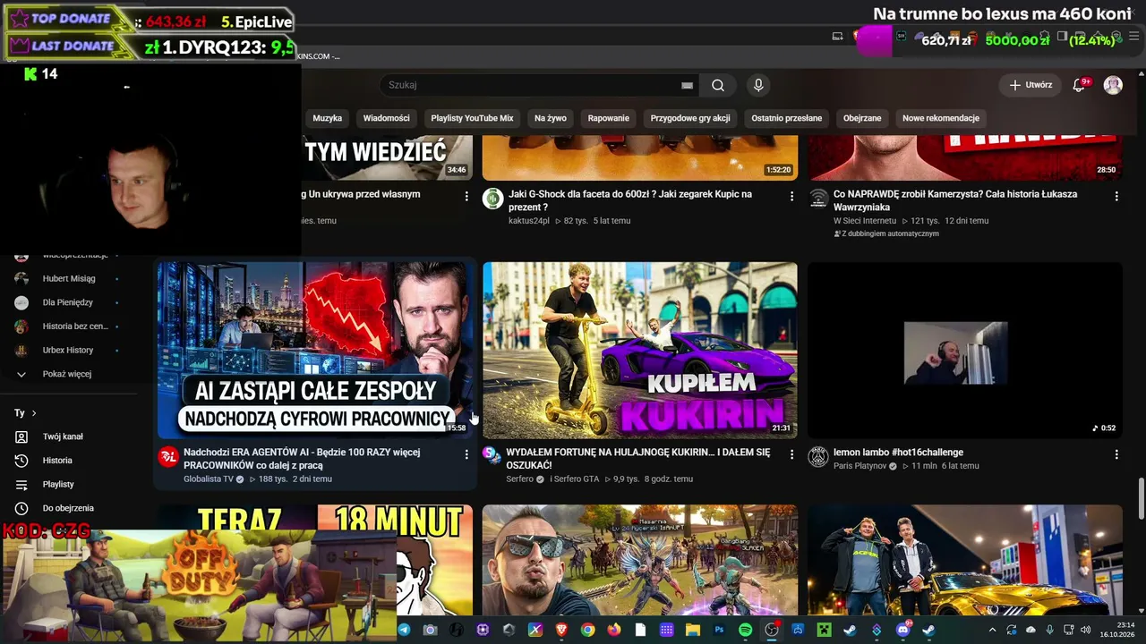The image size is (1146, 644).
Task: Expand the Ty section chevron
Action: pos(34,413)
